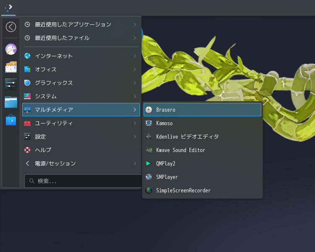This screenshot has height=252, width=315.
Task: Click the 検索 search field
Action: coord(83,181)
